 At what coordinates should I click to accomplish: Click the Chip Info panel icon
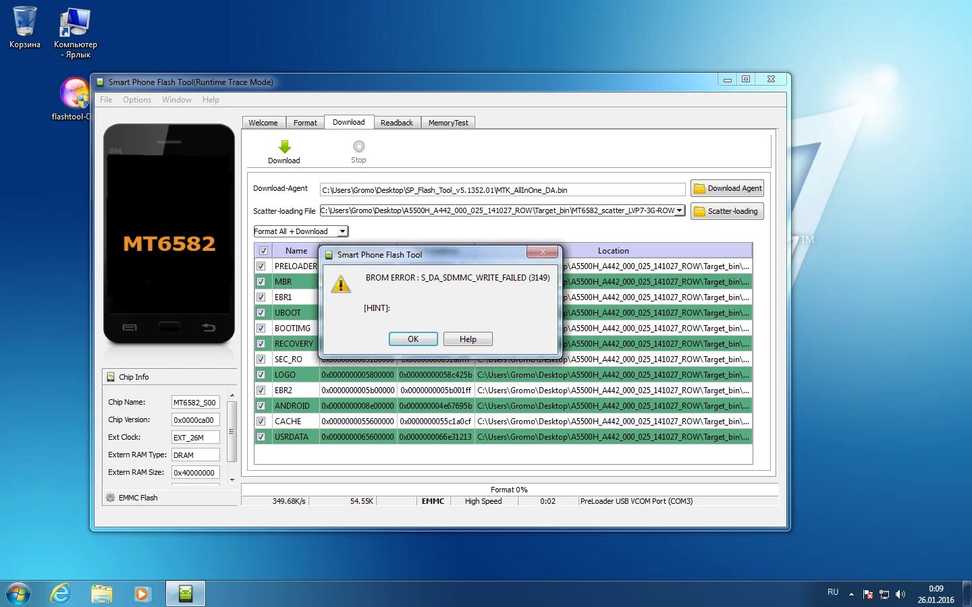point(111,377)
